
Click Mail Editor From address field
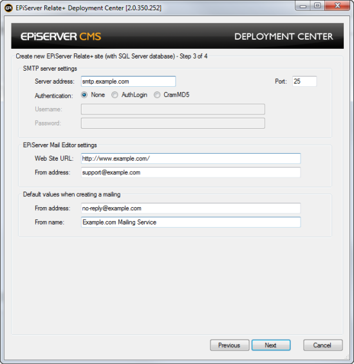point(191,172)
